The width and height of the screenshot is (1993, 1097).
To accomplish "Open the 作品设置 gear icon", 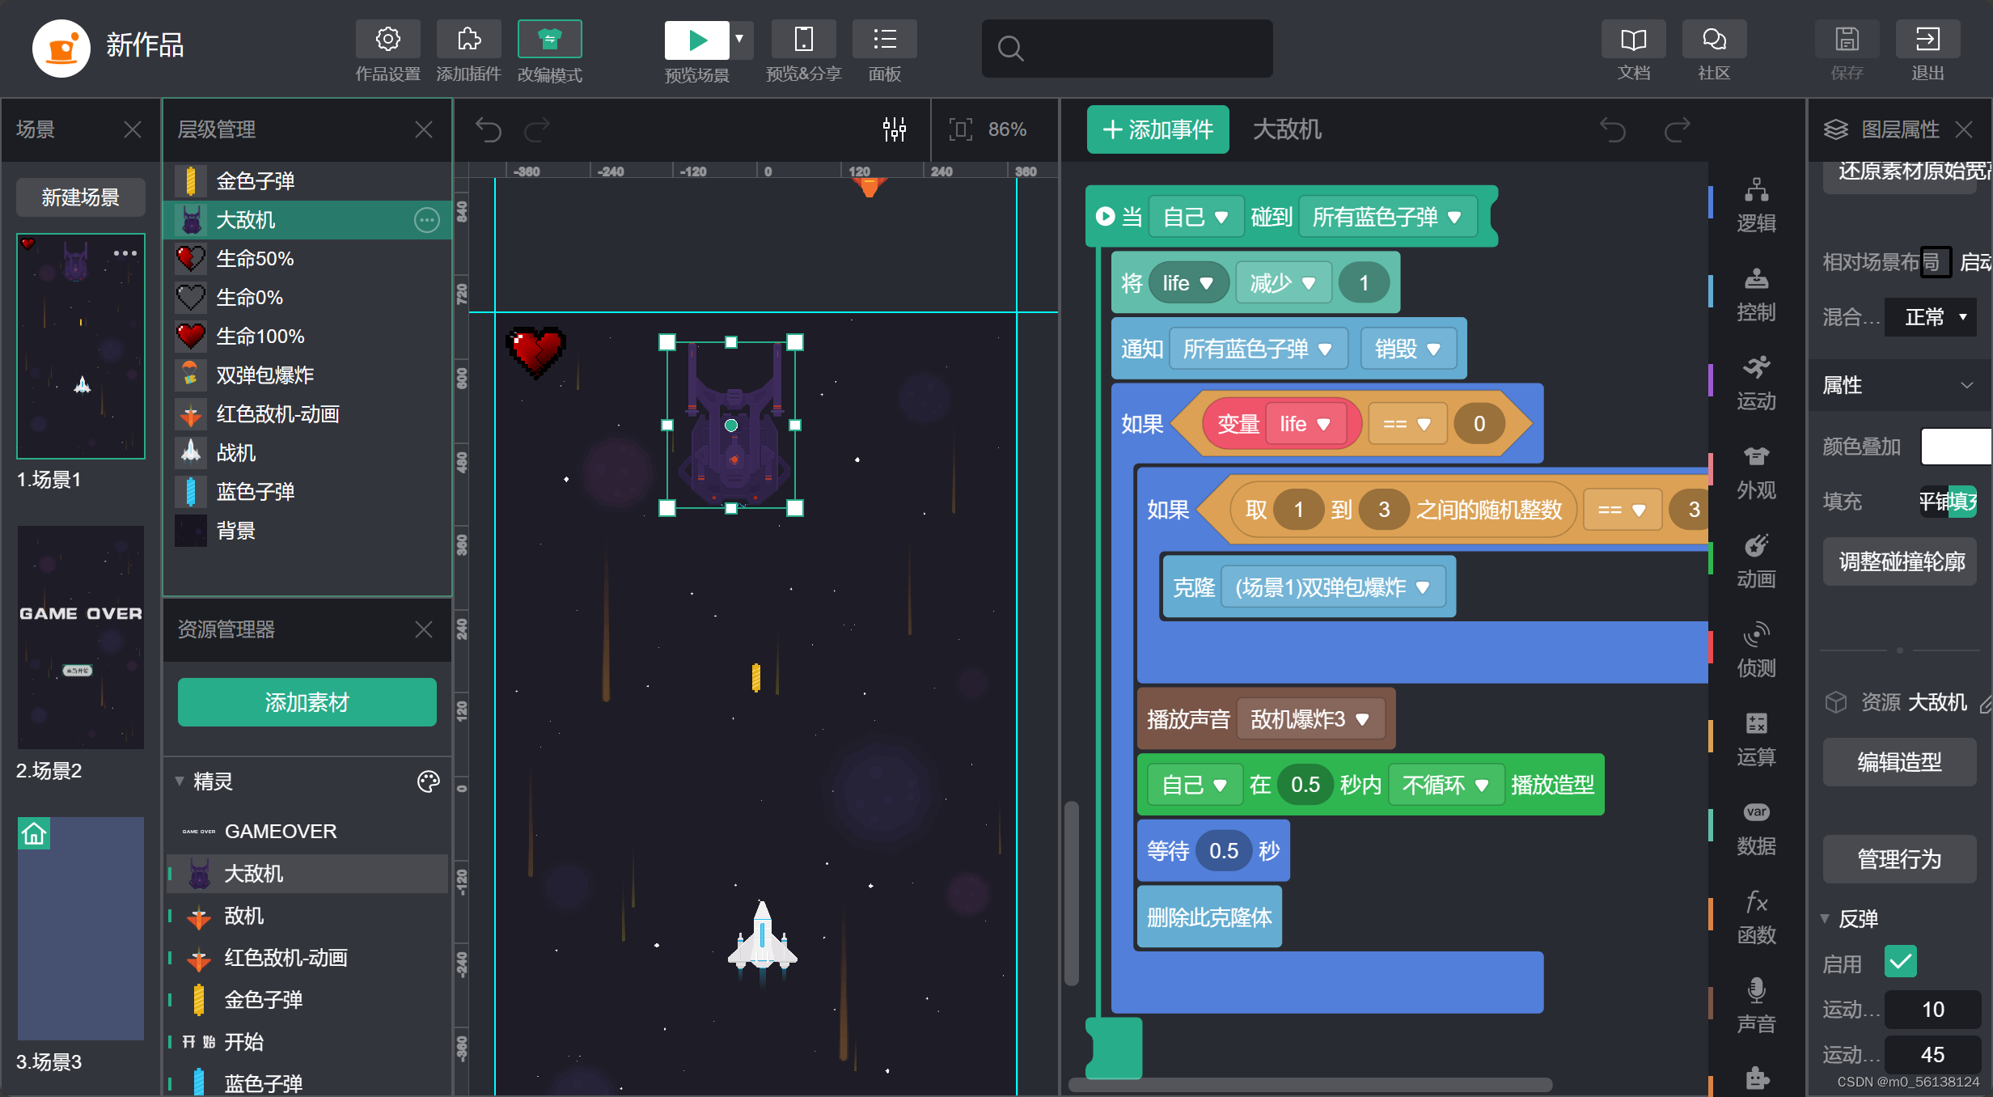I will [x=387, y=40].
